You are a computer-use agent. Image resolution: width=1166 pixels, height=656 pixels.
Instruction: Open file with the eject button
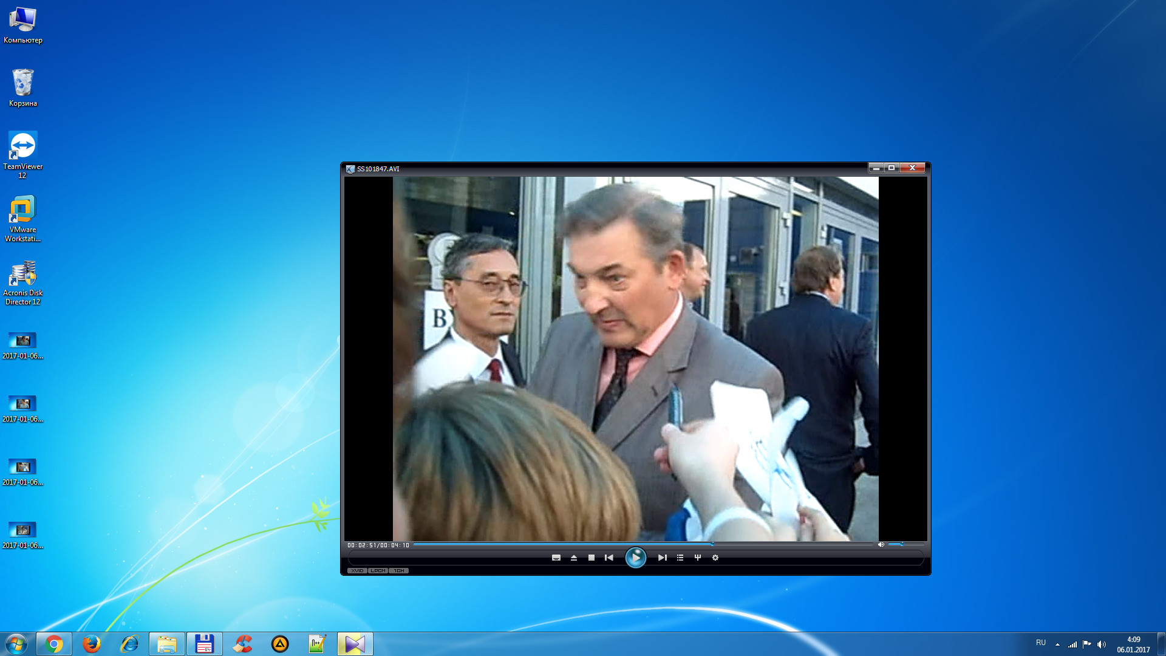(x=574, y=558)
